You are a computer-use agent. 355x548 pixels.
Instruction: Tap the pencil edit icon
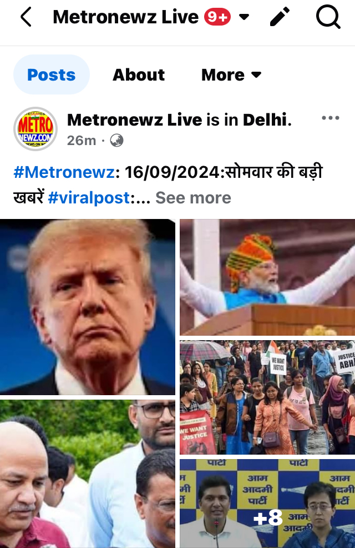pos(280,17)
